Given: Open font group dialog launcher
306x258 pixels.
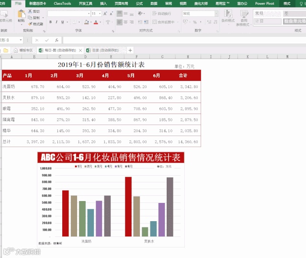Looking at the screenshot, I should (113, 31).
